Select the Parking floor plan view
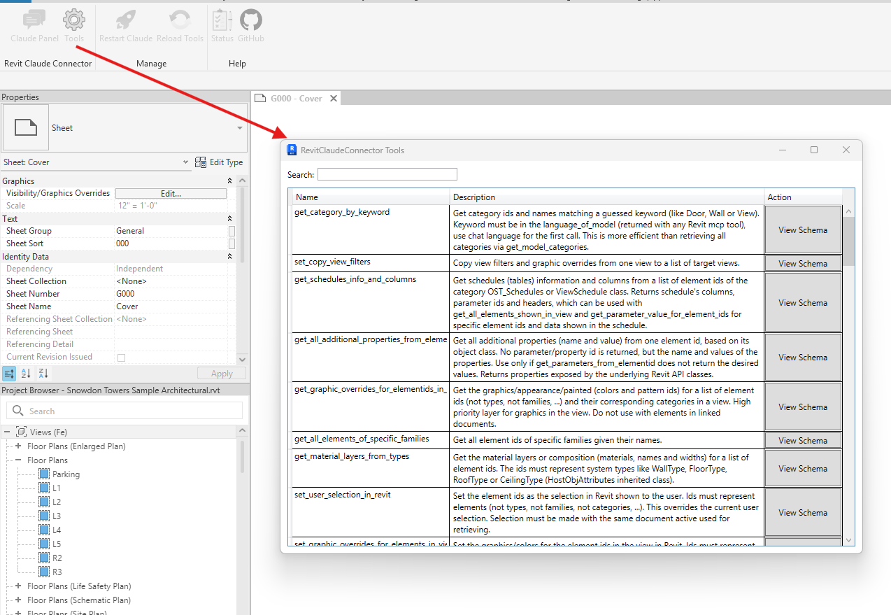 (66, 474)
